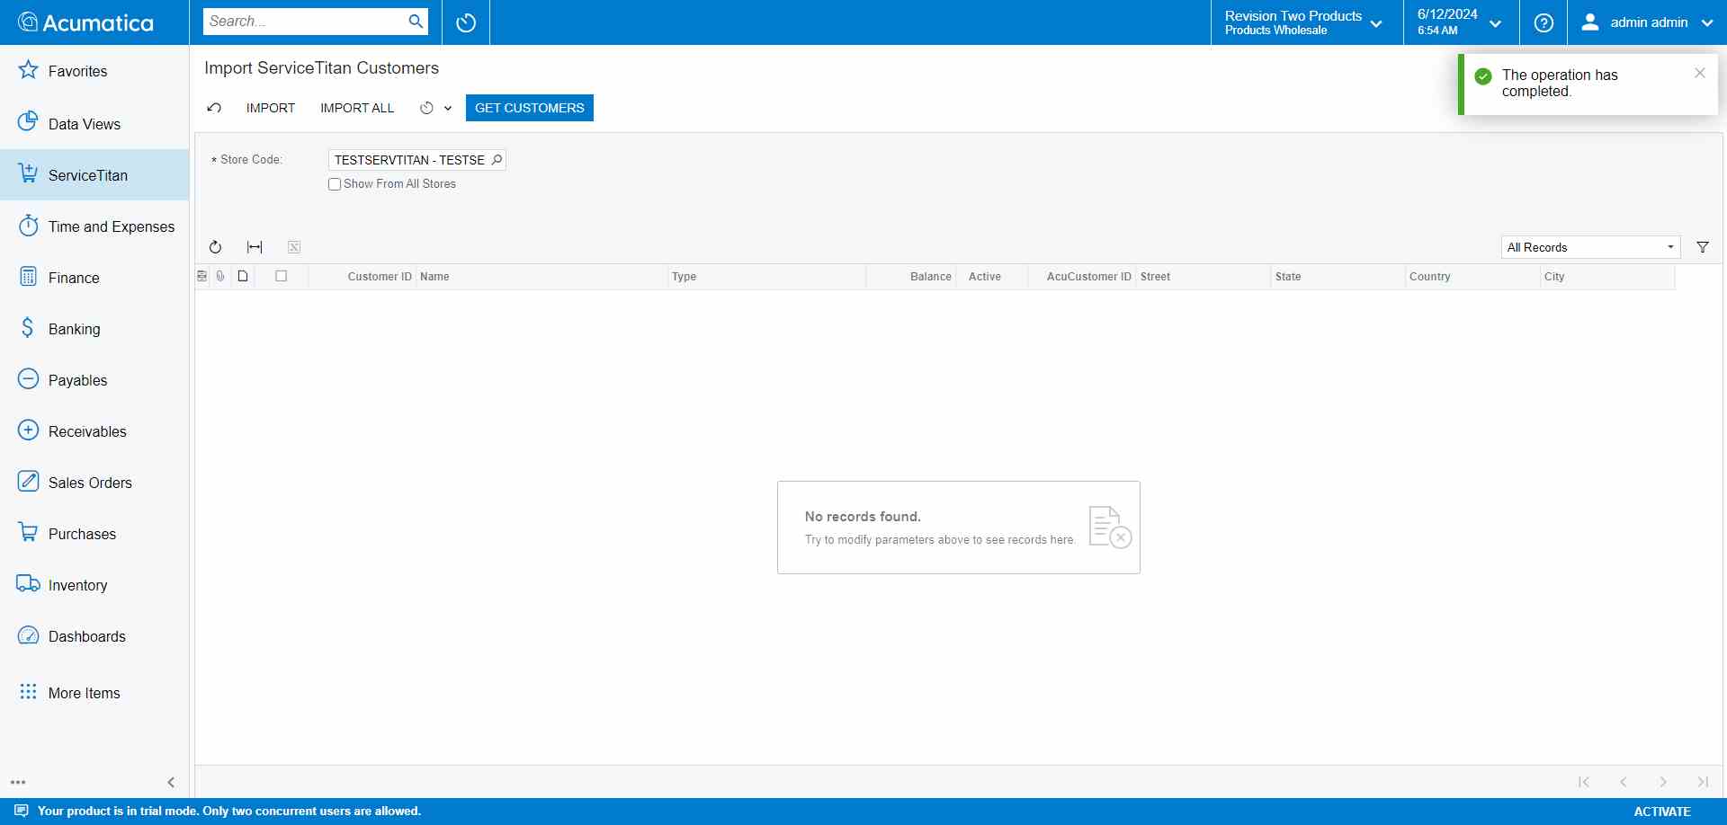Collapse the navigation sidebar
This screenshot has height=825, width=1727.
tap(171, 783)
